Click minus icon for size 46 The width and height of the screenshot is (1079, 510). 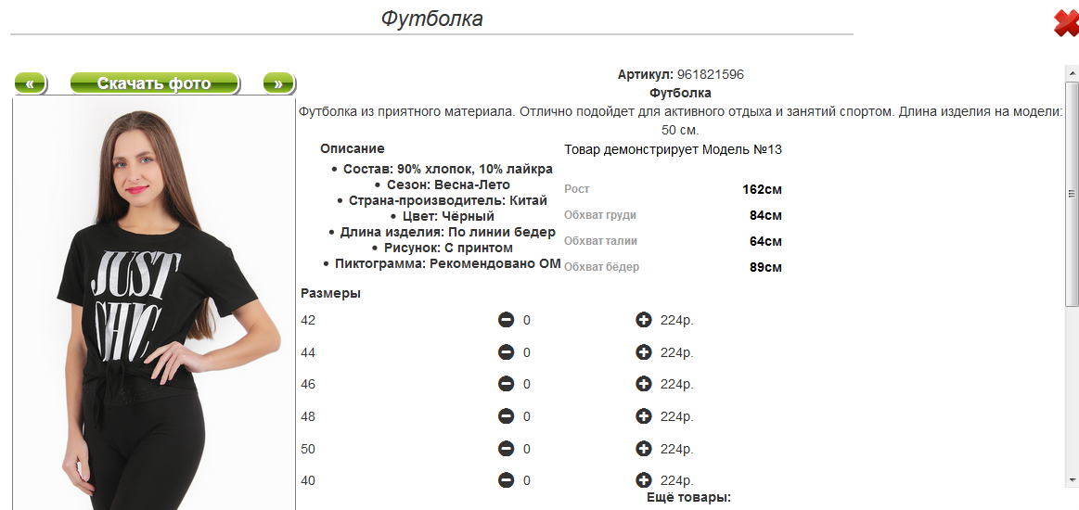pos(506,384)
